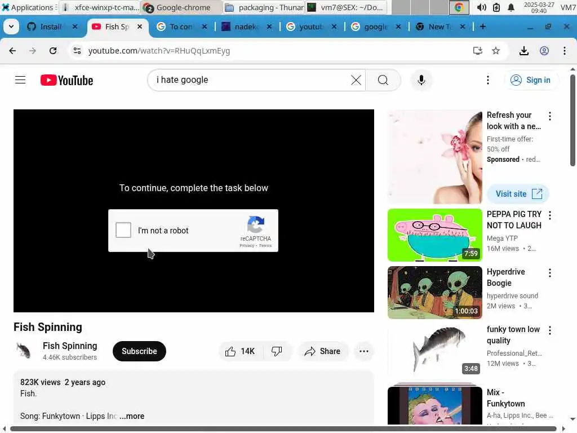Like the video with thumbs up
Image resolution: width=577 pixels, height=433 pixels.
pos(240,351)
